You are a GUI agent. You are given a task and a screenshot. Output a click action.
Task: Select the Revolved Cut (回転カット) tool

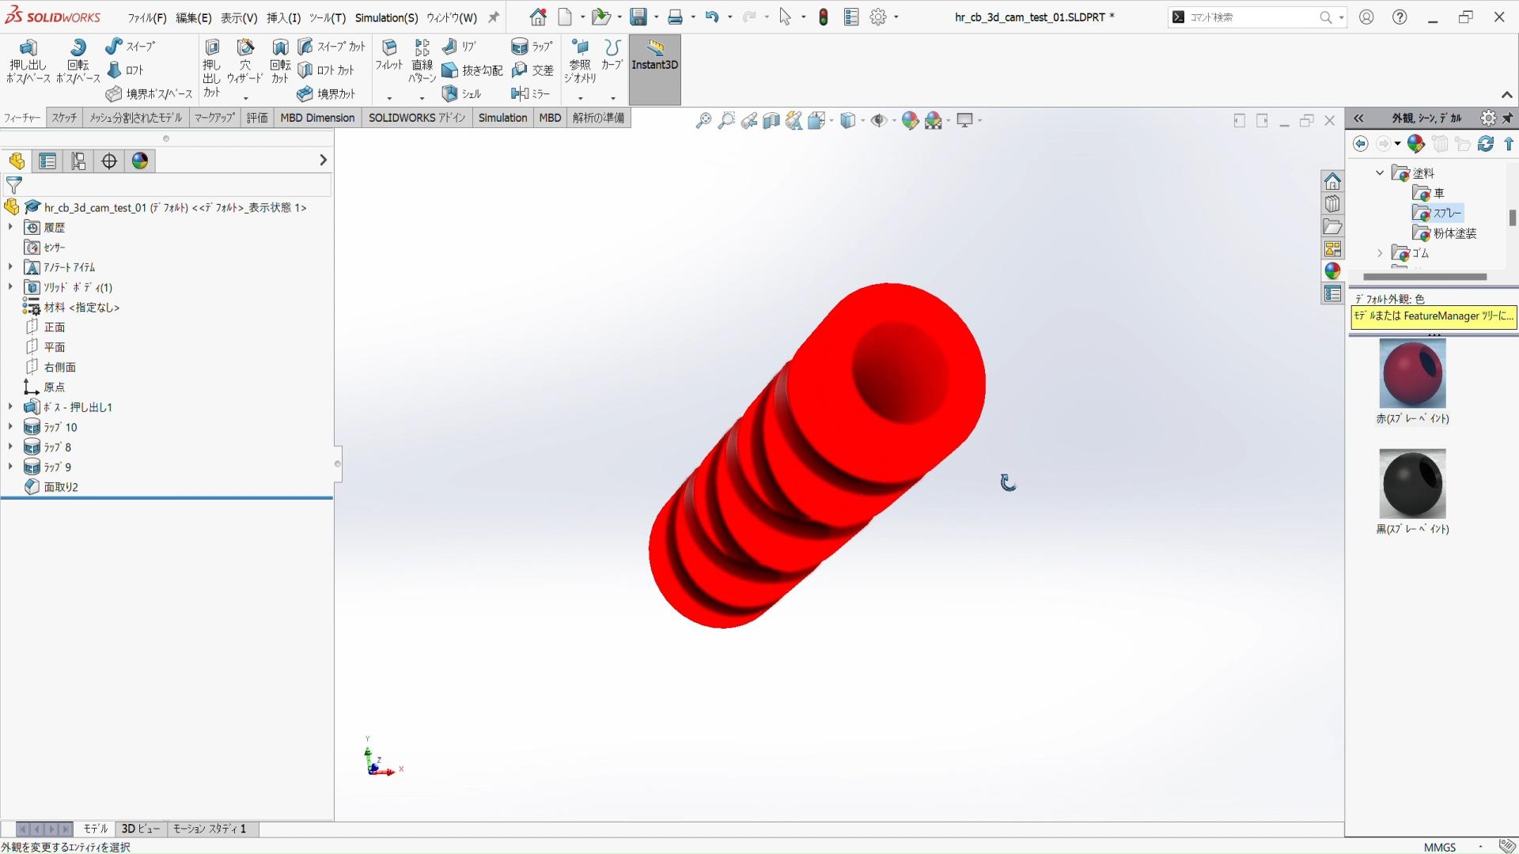coord(280,62)
